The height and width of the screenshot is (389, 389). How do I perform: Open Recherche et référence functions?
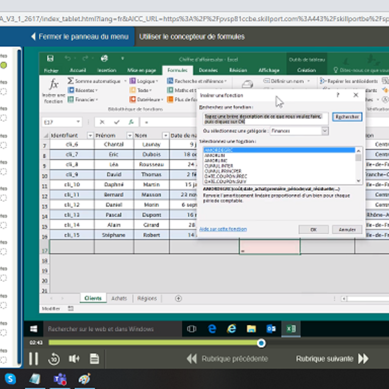pyautogui.click(x=197, y=81)
